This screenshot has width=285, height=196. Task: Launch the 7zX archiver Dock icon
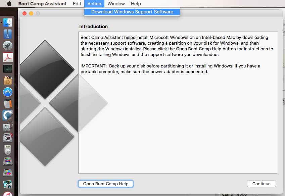tap(8, 34)
